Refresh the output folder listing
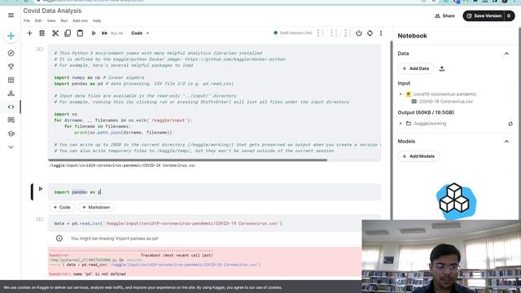Screen dimensions: 521x293 510,124
